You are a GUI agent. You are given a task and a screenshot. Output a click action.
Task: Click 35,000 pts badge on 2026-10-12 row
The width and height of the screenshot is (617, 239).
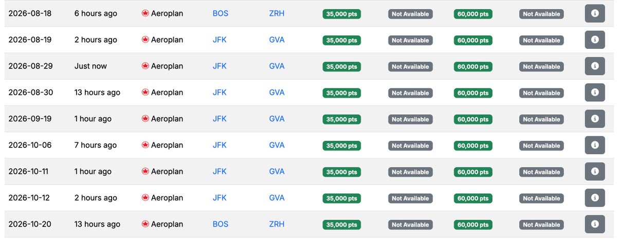(342, 198)
